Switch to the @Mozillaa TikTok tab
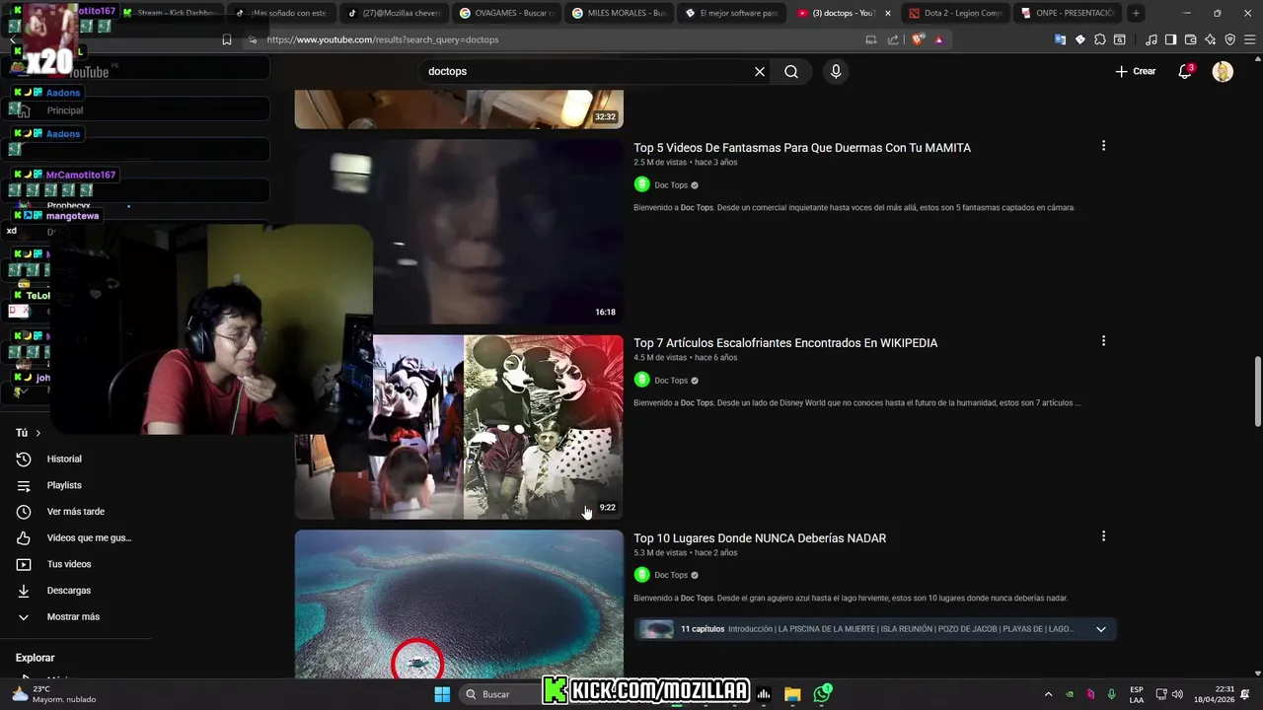Screen dimensions: 1263x710 (x=395, y=13)
